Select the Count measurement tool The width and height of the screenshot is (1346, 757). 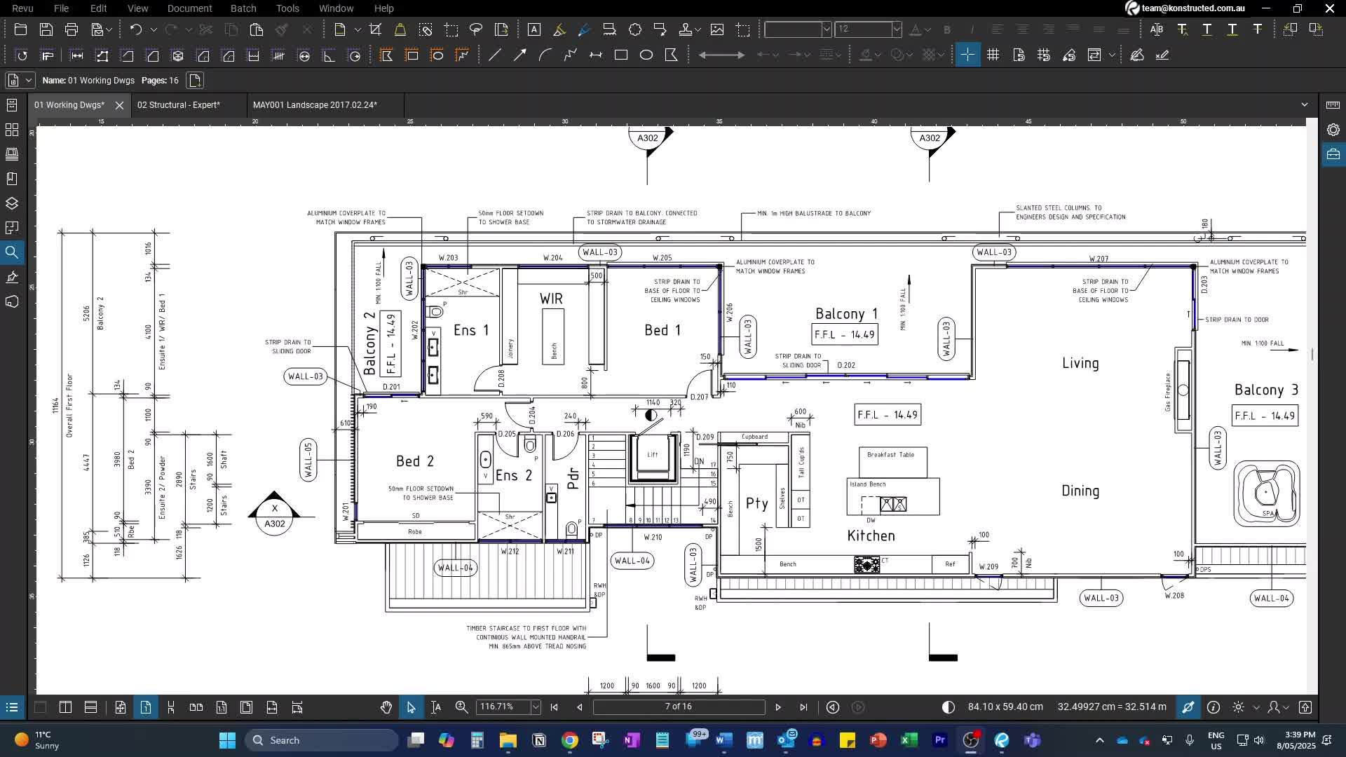point(279,55)
